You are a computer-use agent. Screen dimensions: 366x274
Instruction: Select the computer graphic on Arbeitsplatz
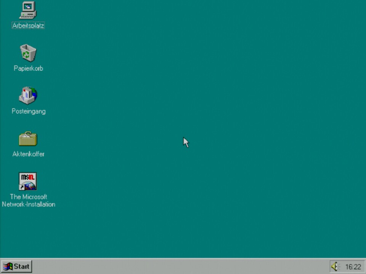[28, 10]
